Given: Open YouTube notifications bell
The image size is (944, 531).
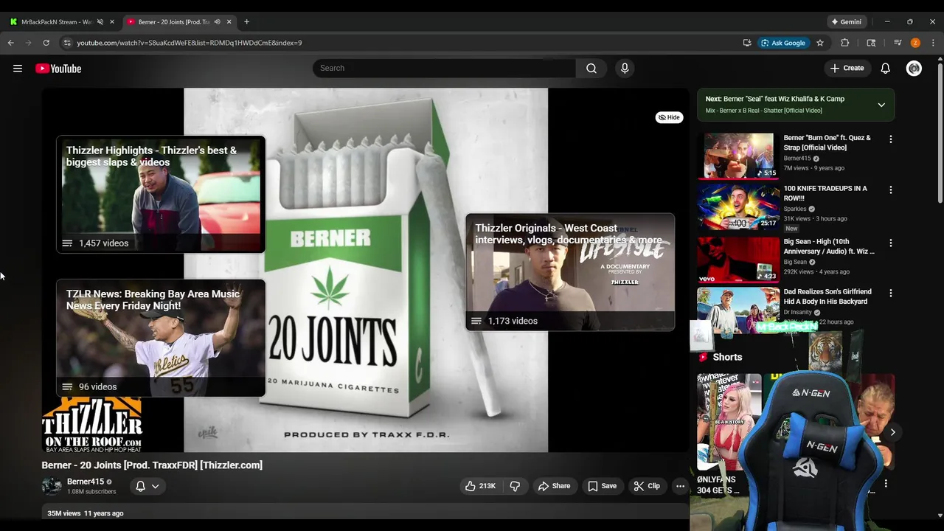Looking at the screenshot, I should click(x=886, y=69).
